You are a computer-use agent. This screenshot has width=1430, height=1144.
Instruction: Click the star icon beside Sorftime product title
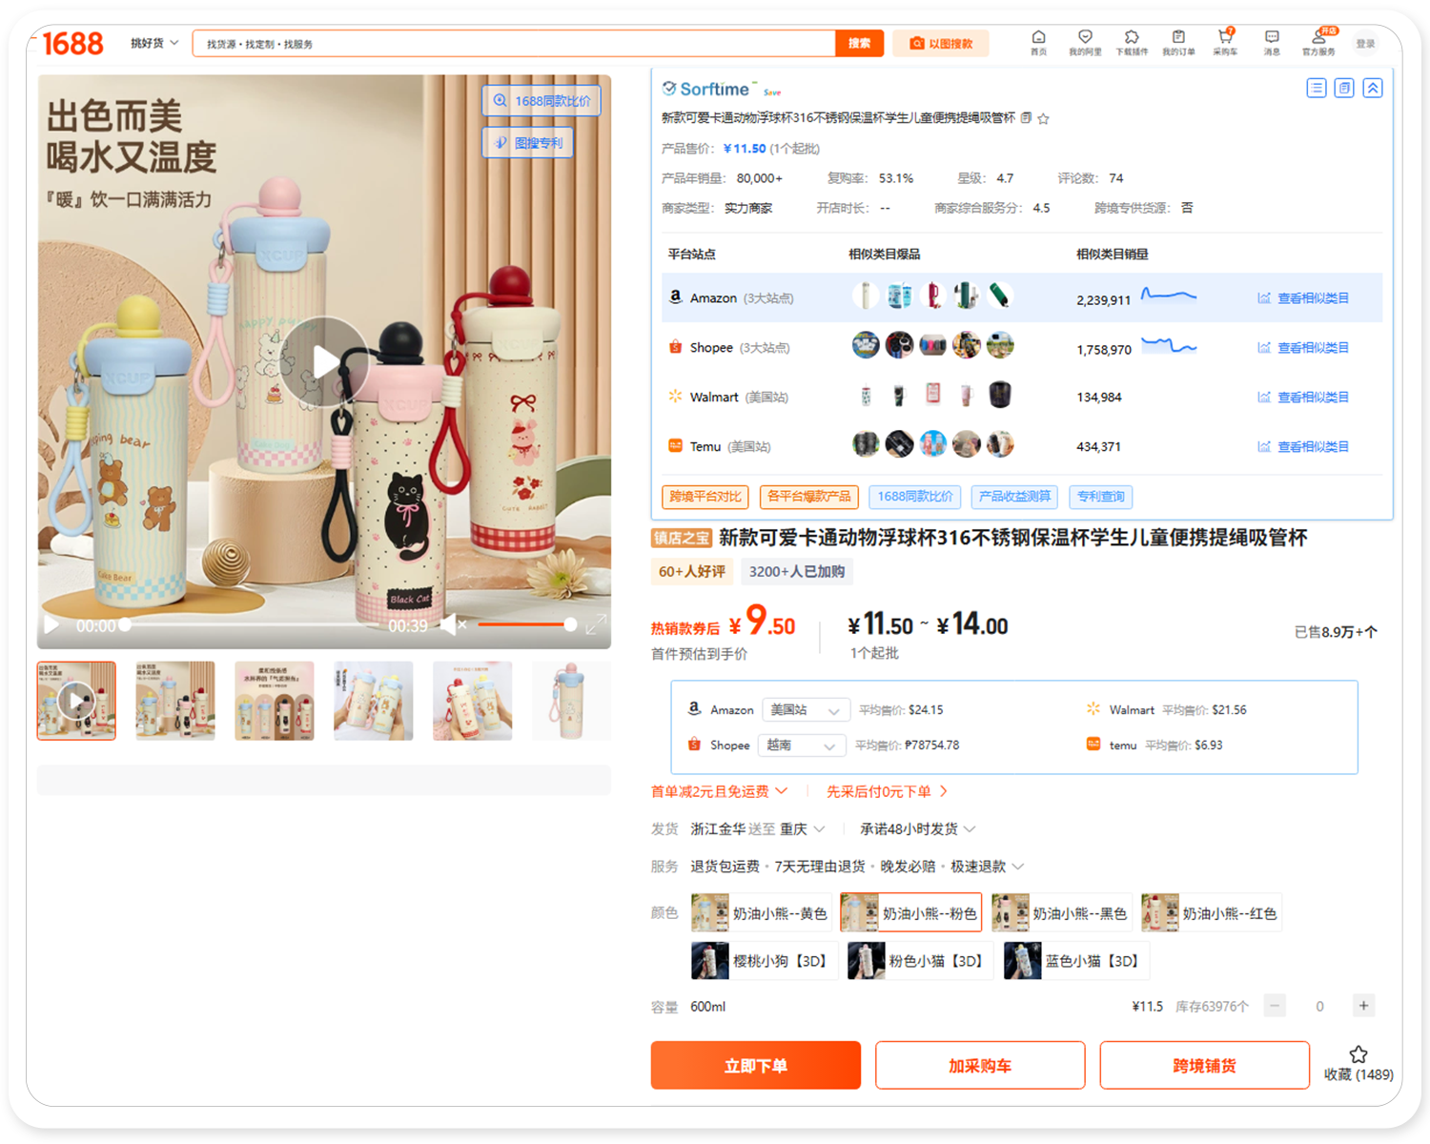[x=1043, y=119]
